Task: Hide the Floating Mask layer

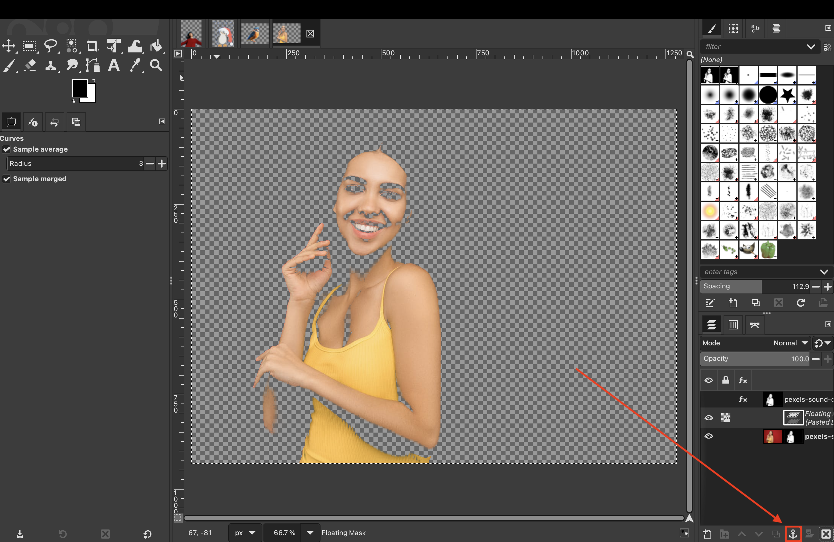Action: (708, 418)
